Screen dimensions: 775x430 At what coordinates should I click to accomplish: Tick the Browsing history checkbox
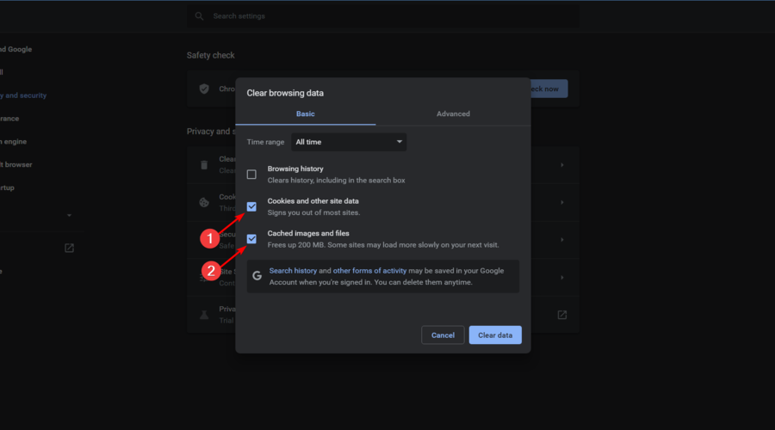[x=251, y=175]
